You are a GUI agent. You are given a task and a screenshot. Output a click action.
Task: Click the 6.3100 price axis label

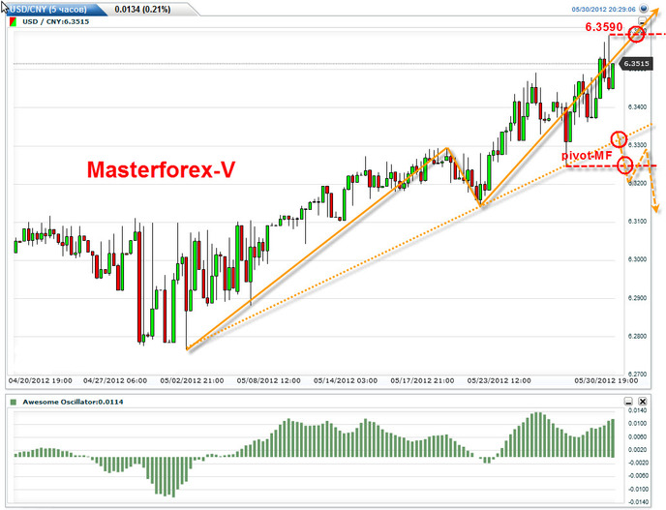click(x=638, y=222)
